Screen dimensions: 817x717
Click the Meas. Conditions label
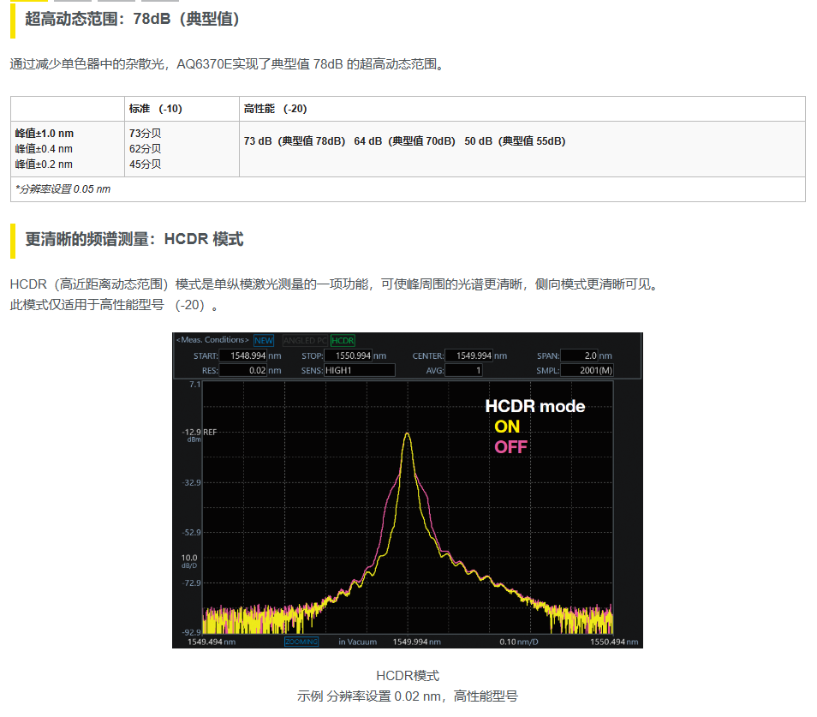coord(212,340)
